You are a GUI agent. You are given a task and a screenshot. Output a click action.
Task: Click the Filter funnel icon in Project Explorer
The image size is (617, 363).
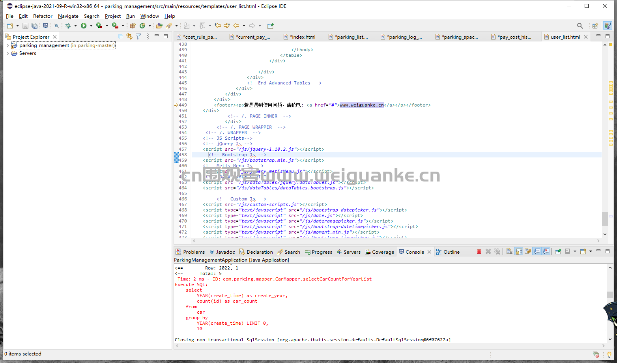(x=138, y=37)
